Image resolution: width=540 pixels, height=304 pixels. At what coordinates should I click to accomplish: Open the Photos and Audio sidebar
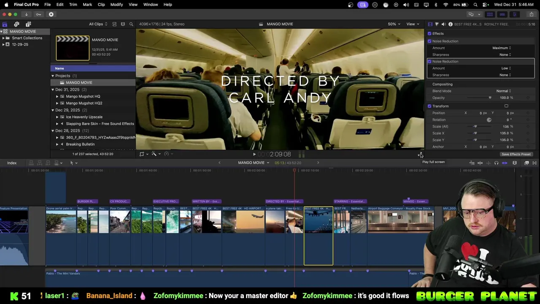(x=16, y=24)
